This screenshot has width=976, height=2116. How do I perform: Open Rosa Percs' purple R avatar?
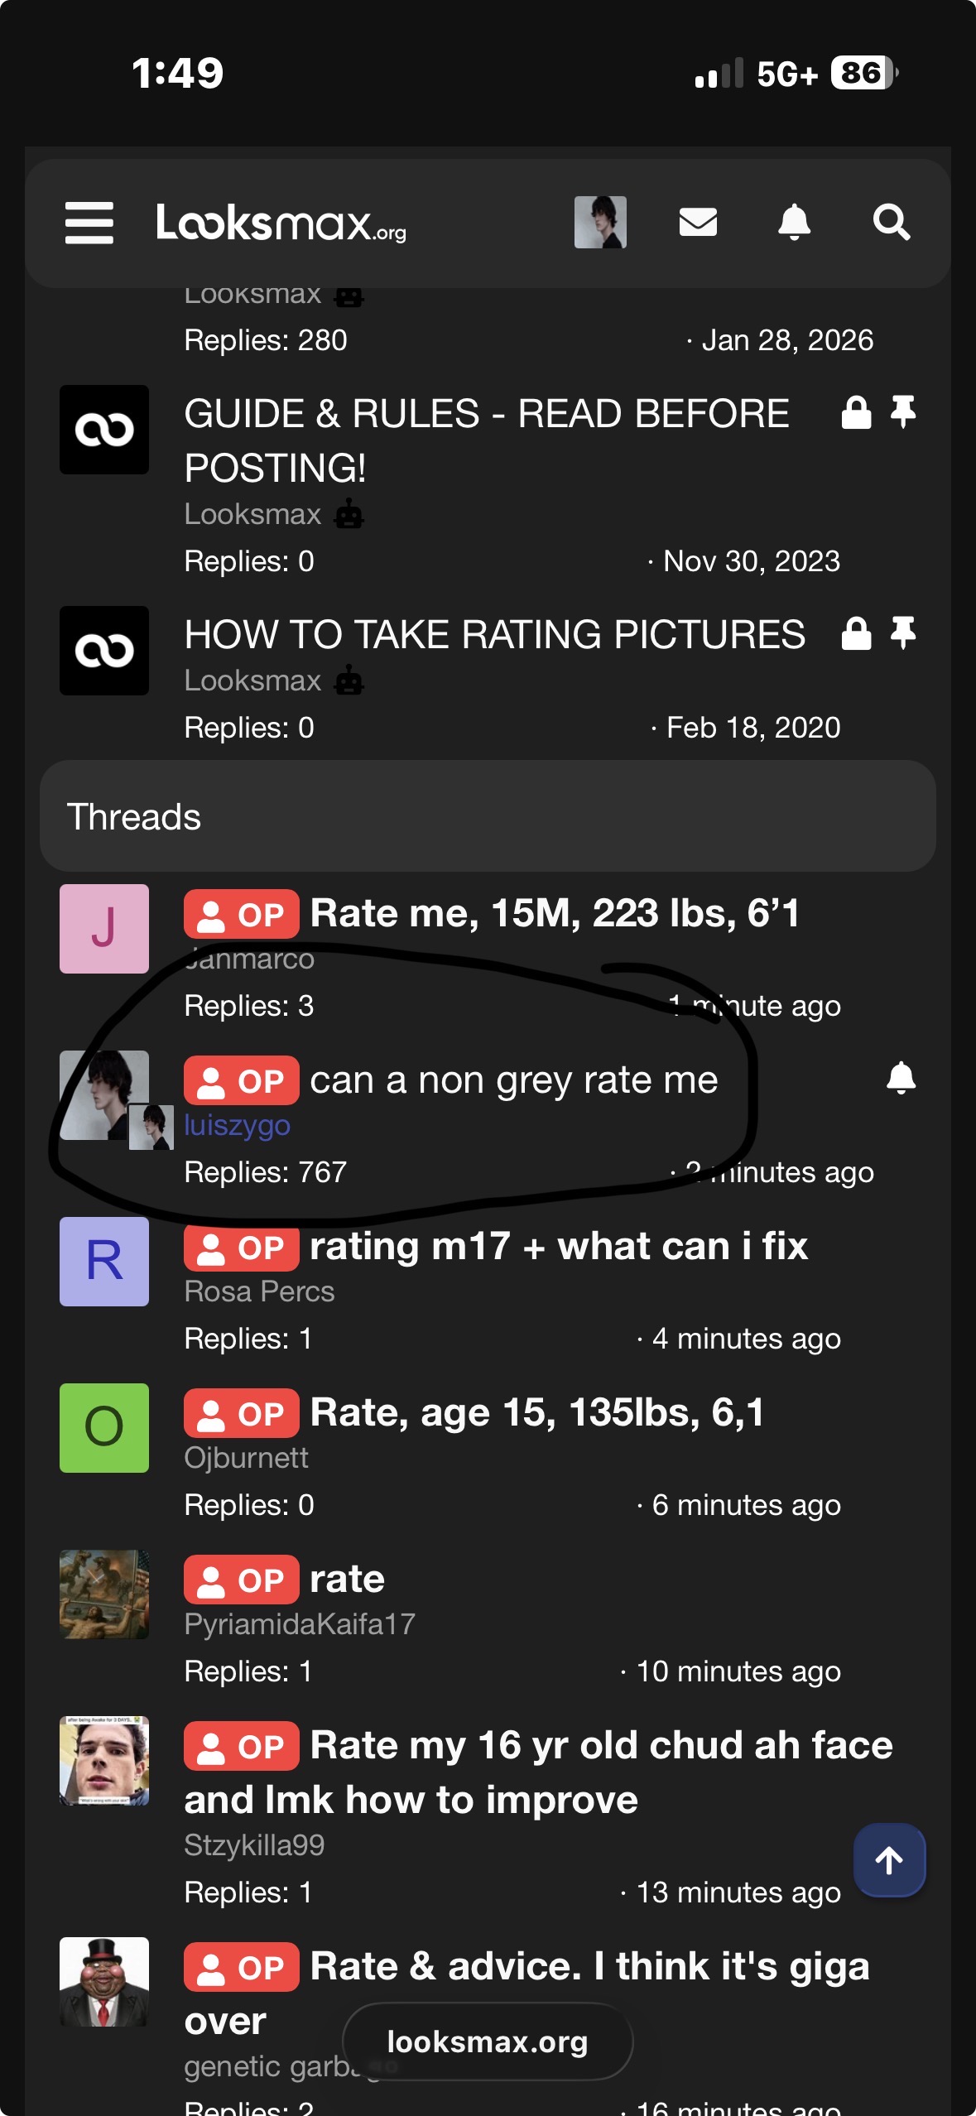(x=104, y=1262)
